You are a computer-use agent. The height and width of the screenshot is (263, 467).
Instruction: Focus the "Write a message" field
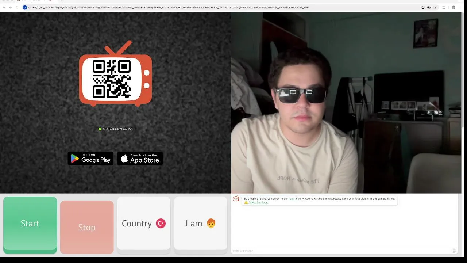click(x=341, y=251)
